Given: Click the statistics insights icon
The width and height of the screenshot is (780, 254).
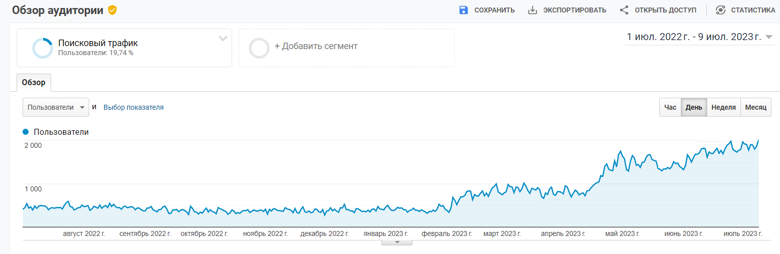Looking at the screenshot, I should 720,10.
